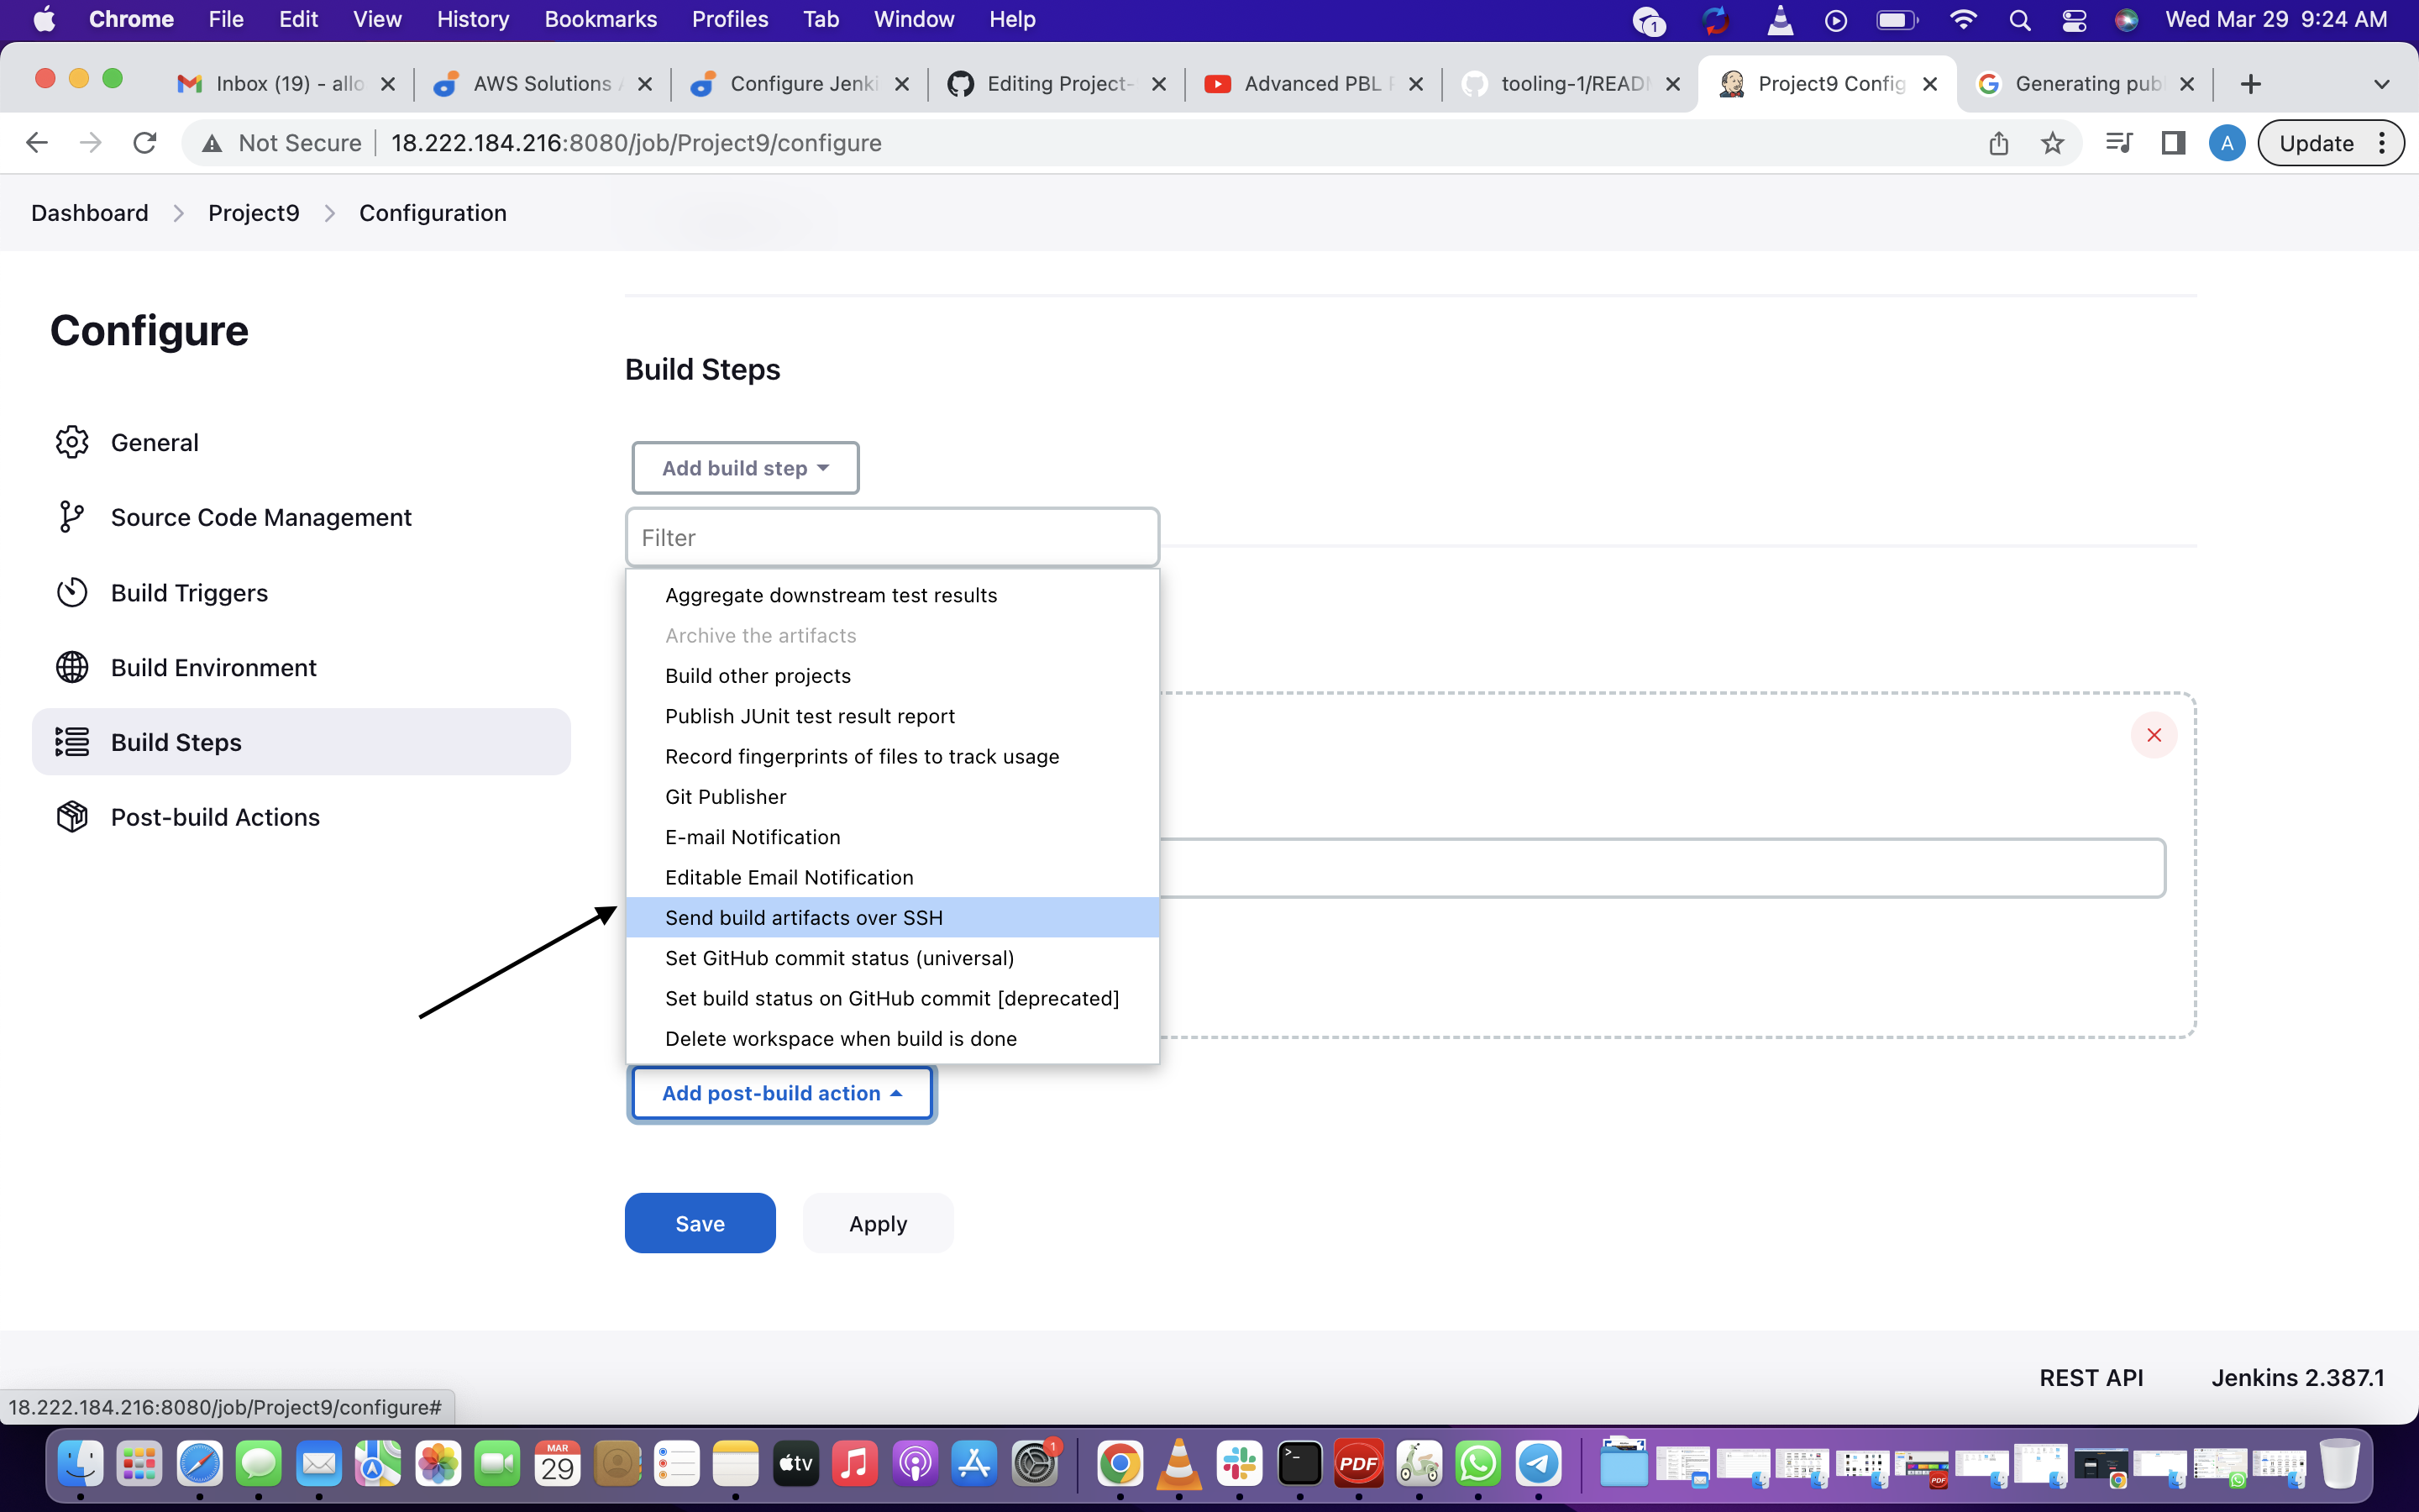Image resolution: width=2419 pixels, height=1512 pixels.
Task: Open the General settings via gear icon
Action: tap(71, 442)
